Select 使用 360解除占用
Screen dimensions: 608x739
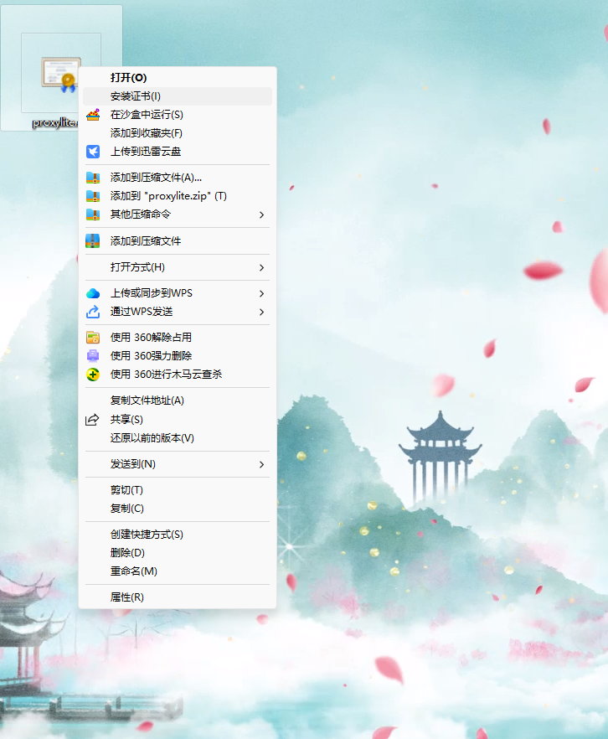(x=177, y=338)
